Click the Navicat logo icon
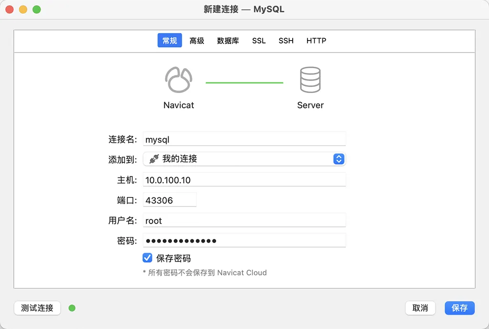 [179, 80]
